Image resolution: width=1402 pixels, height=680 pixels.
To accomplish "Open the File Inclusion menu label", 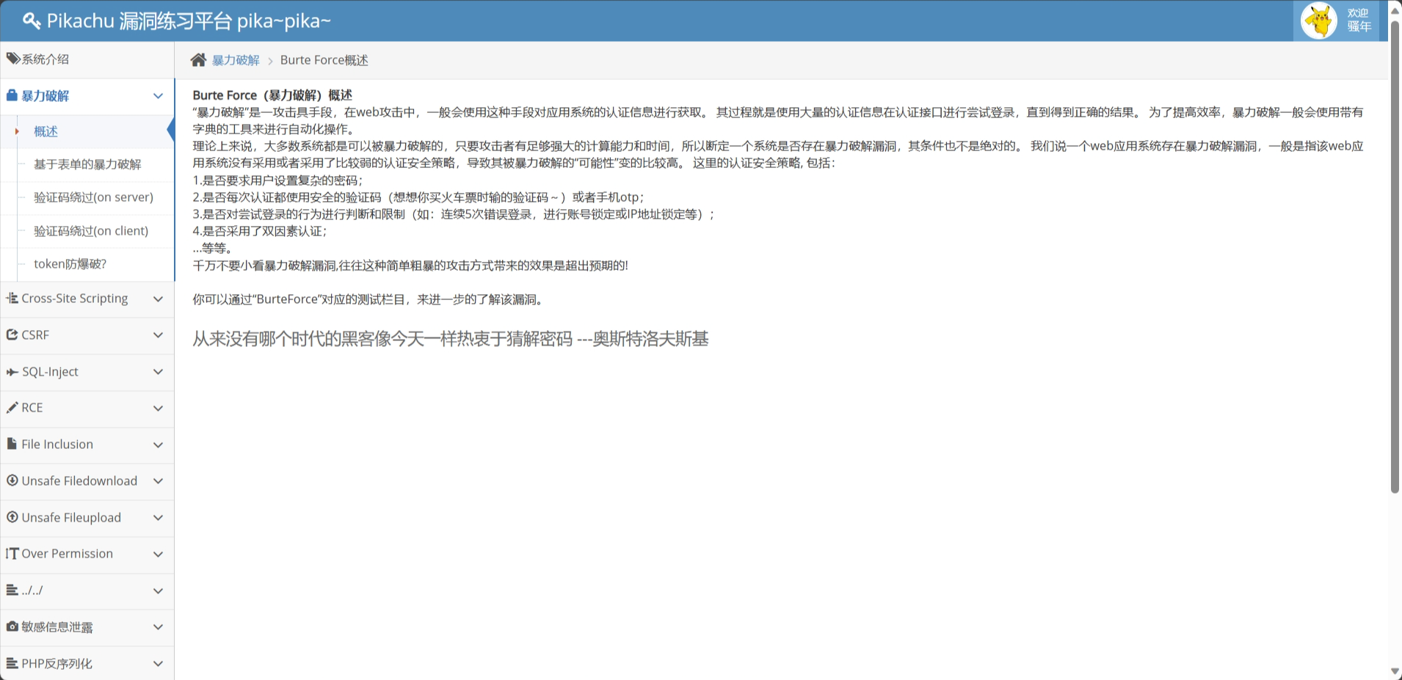I will 57,444.
